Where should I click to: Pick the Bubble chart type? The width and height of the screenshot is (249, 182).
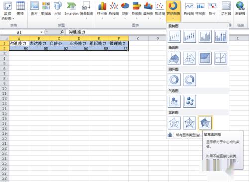tap(174, 101)
